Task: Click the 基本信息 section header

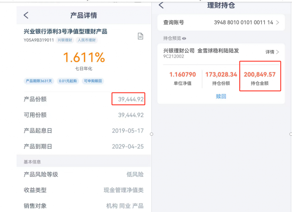Action: pos(32,162)
